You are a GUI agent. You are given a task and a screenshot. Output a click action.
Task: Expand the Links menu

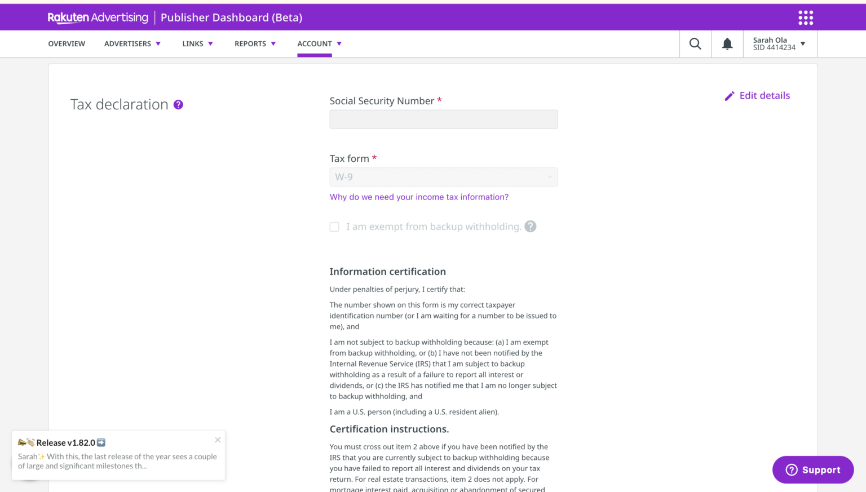197,44
